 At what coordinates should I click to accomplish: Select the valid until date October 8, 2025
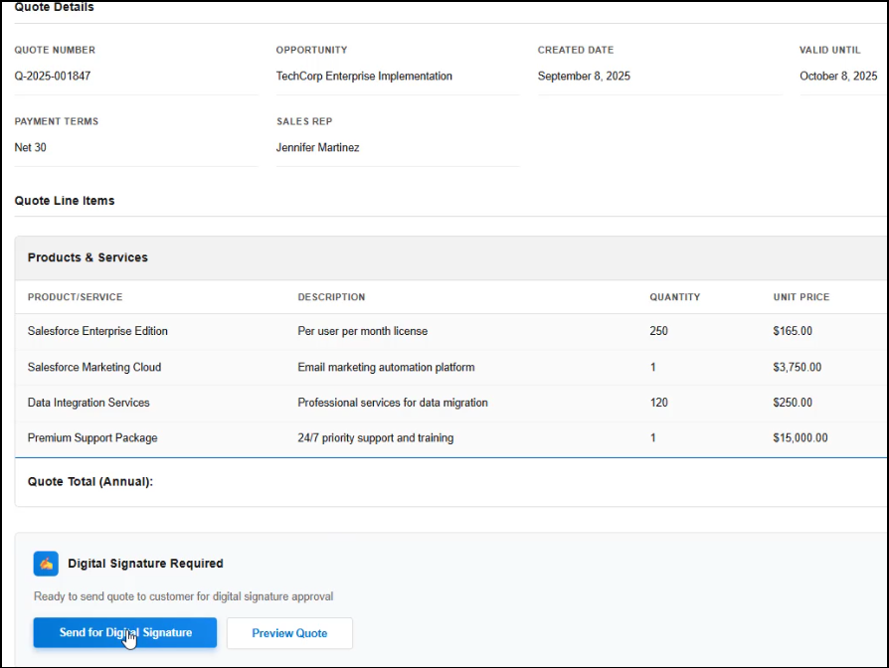tap(838, 77)
